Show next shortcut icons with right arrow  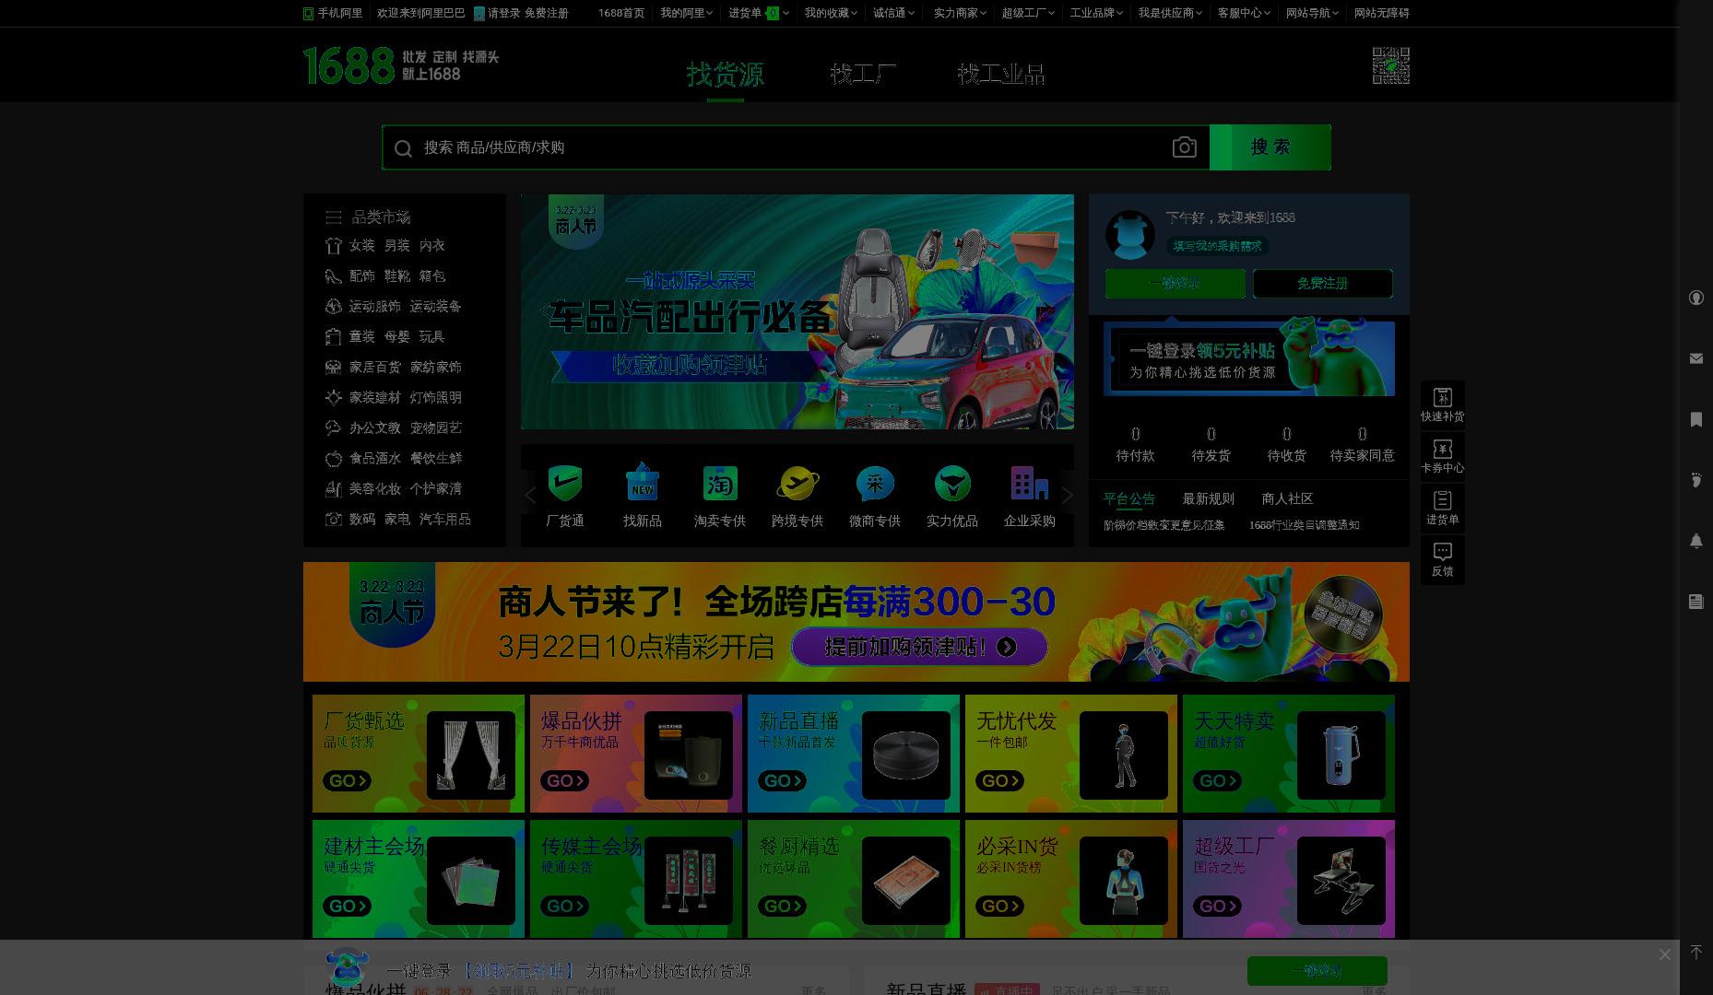(x=1067, y=496)
